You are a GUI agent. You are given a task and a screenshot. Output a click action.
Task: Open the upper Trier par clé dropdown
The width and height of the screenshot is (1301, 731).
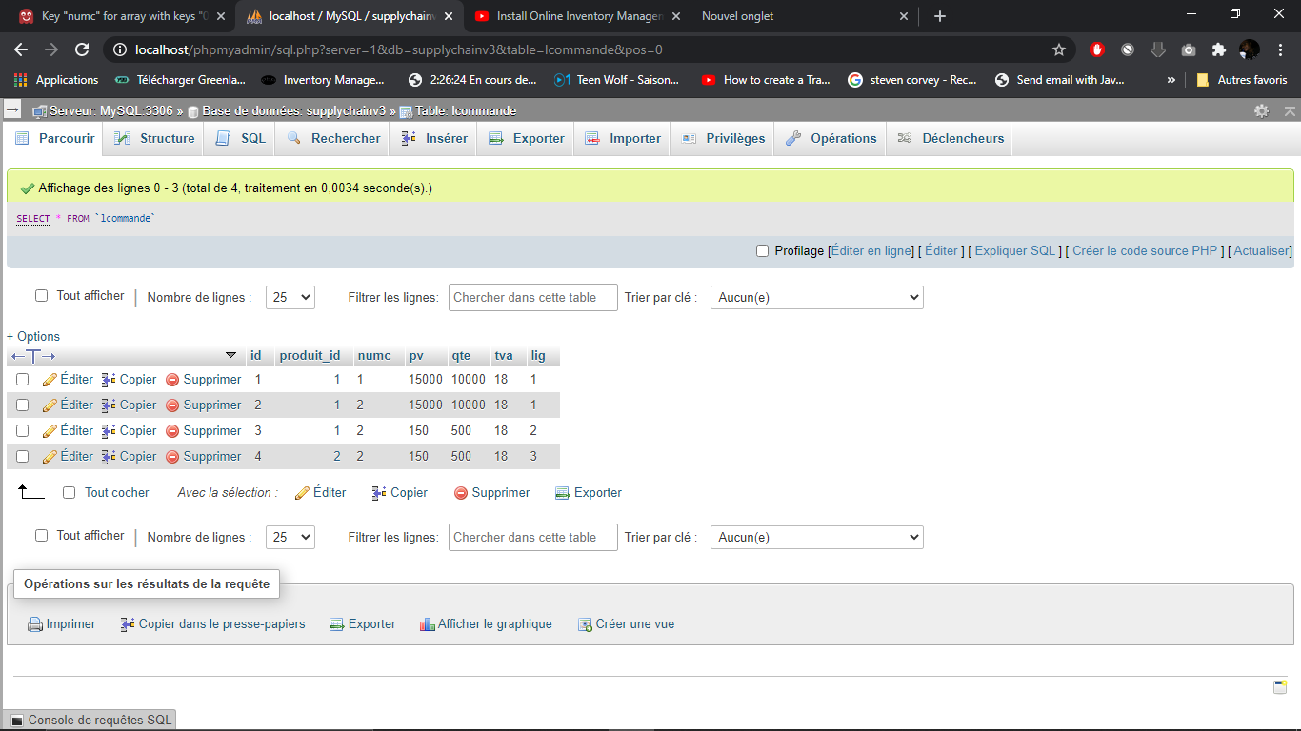click(817, 297)
